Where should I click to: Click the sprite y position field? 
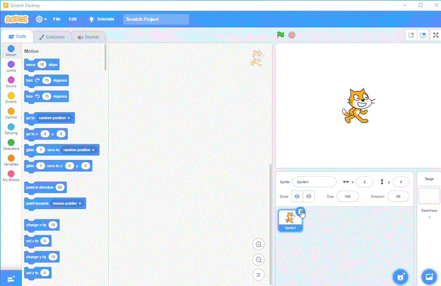pyautogui.click(x=401, y=182)
